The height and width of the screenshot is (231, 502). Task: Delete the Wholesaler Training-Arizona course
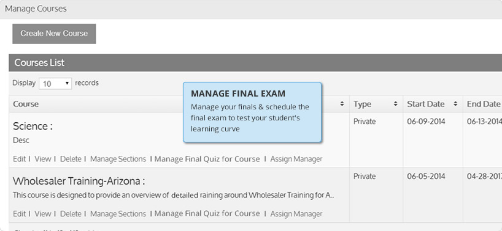(71, 213)
